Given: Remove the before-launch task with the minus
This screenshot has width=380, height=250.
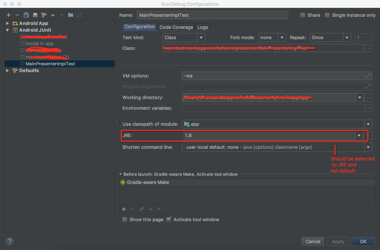Looking at the screenshot, I should tap(133, 209).
